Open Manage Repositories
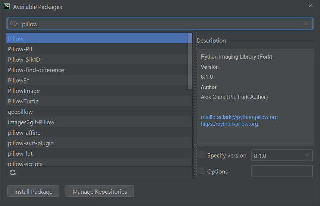The height and width of the screenshot is (206, 320). click(100, 191)
